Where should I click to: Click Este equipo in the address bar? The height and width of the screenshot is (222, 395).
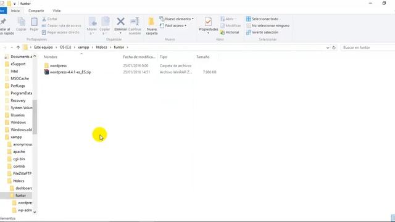43,47
